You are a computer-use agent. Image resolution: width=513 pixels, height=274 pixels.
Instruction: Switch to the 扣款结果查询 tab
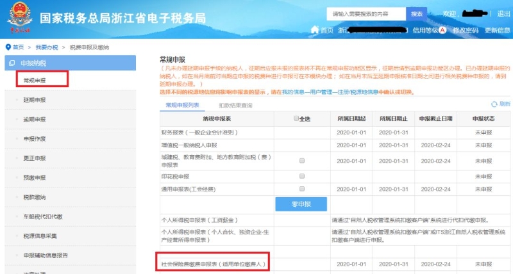235,105
